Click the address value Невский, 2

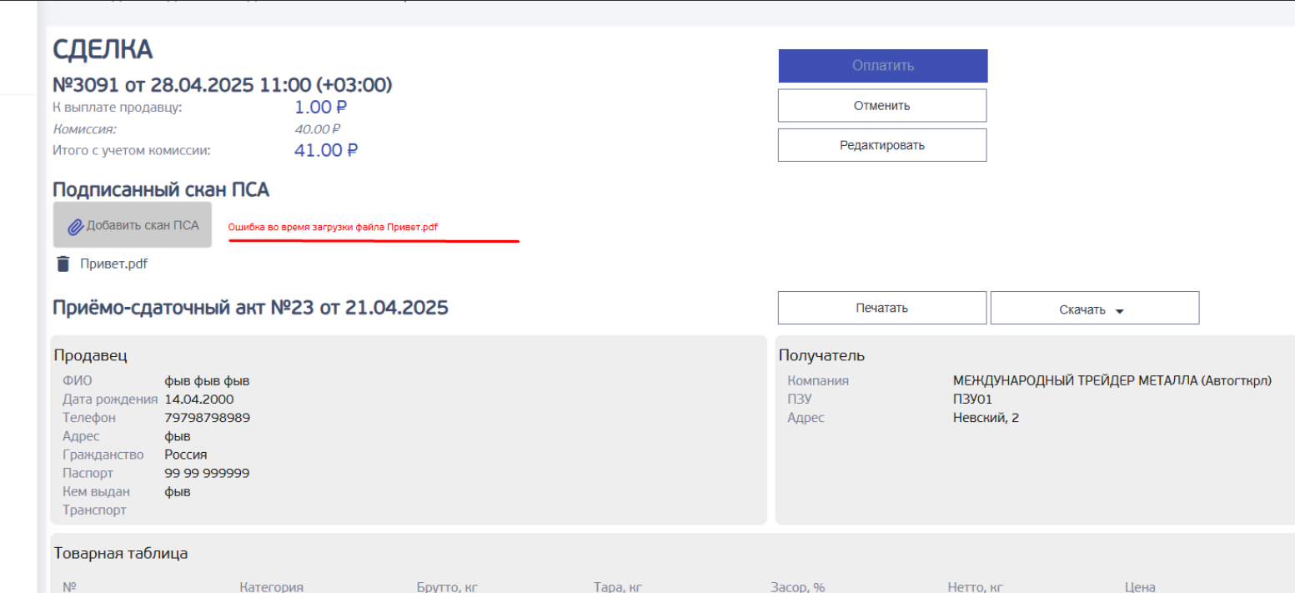tap(986, 418)
